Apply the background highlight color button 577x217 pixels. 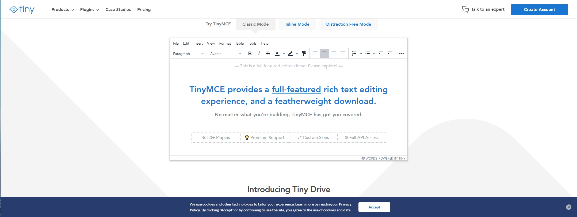[x=291, y=53]
